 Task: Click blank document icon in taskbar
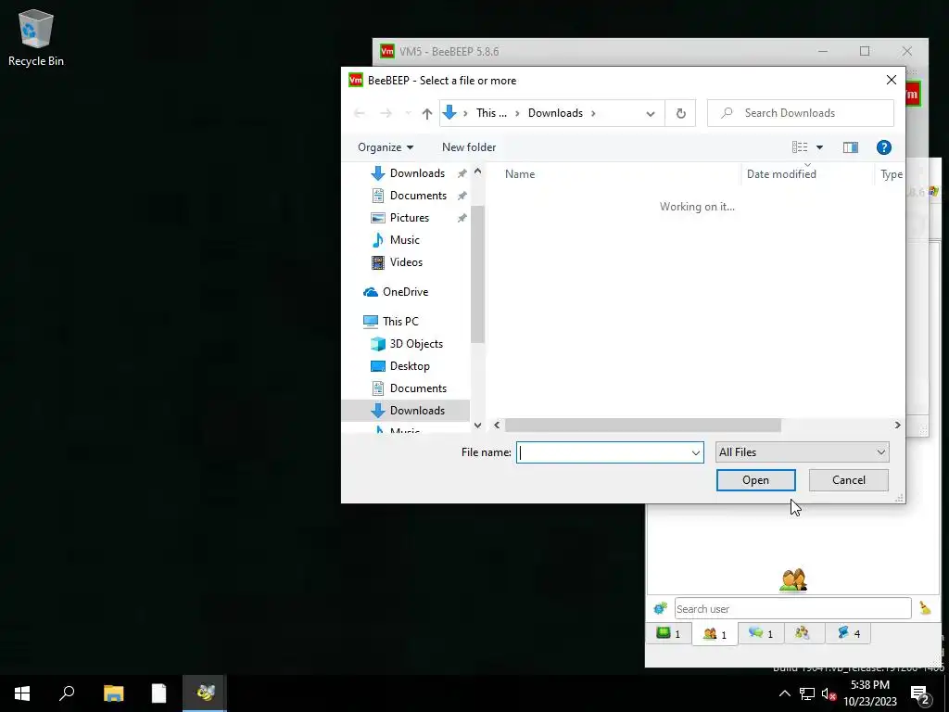coord(158,693)
